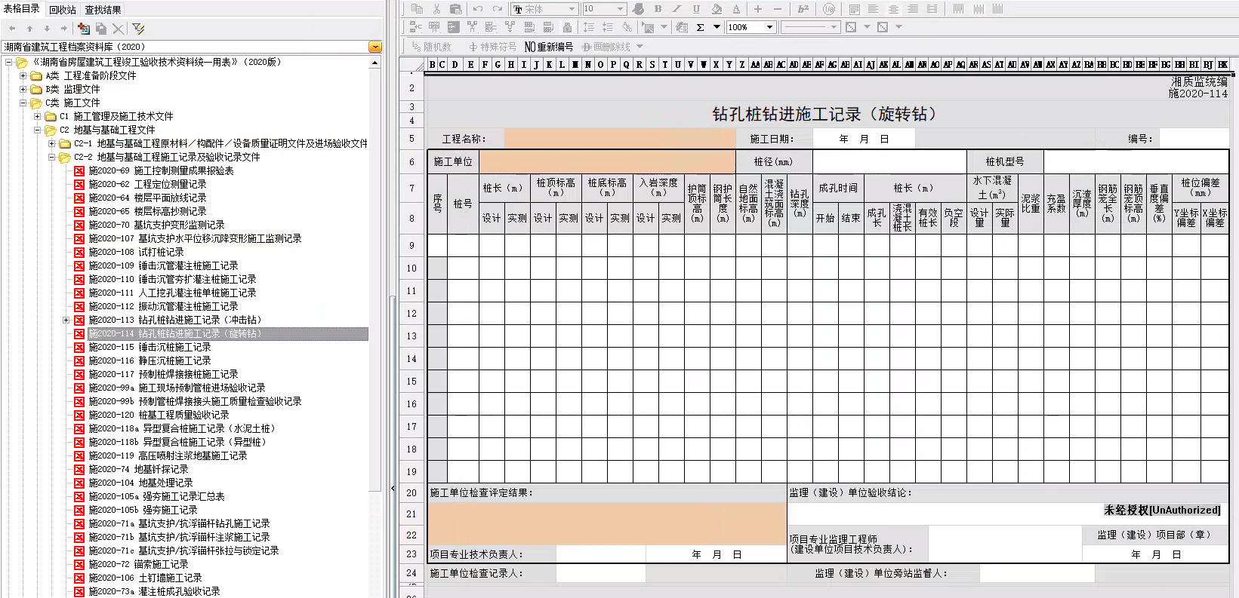Delete item with X icon in left panel
This screenshot has height=598, width=1239.
coord(119,29)
